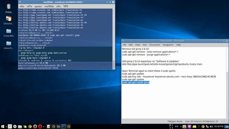The height and width of the screenshot is (129, 229).
Task: Open the Document menu in Mousepad
Action: (155, 45)
